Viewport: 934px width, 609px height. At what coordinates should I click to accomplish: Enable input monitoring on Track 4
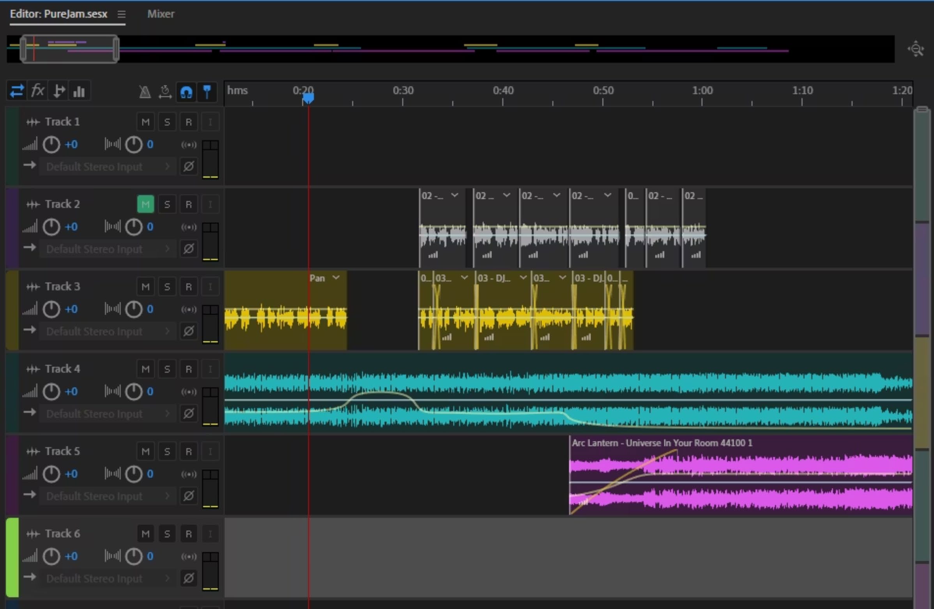point(210,369)
